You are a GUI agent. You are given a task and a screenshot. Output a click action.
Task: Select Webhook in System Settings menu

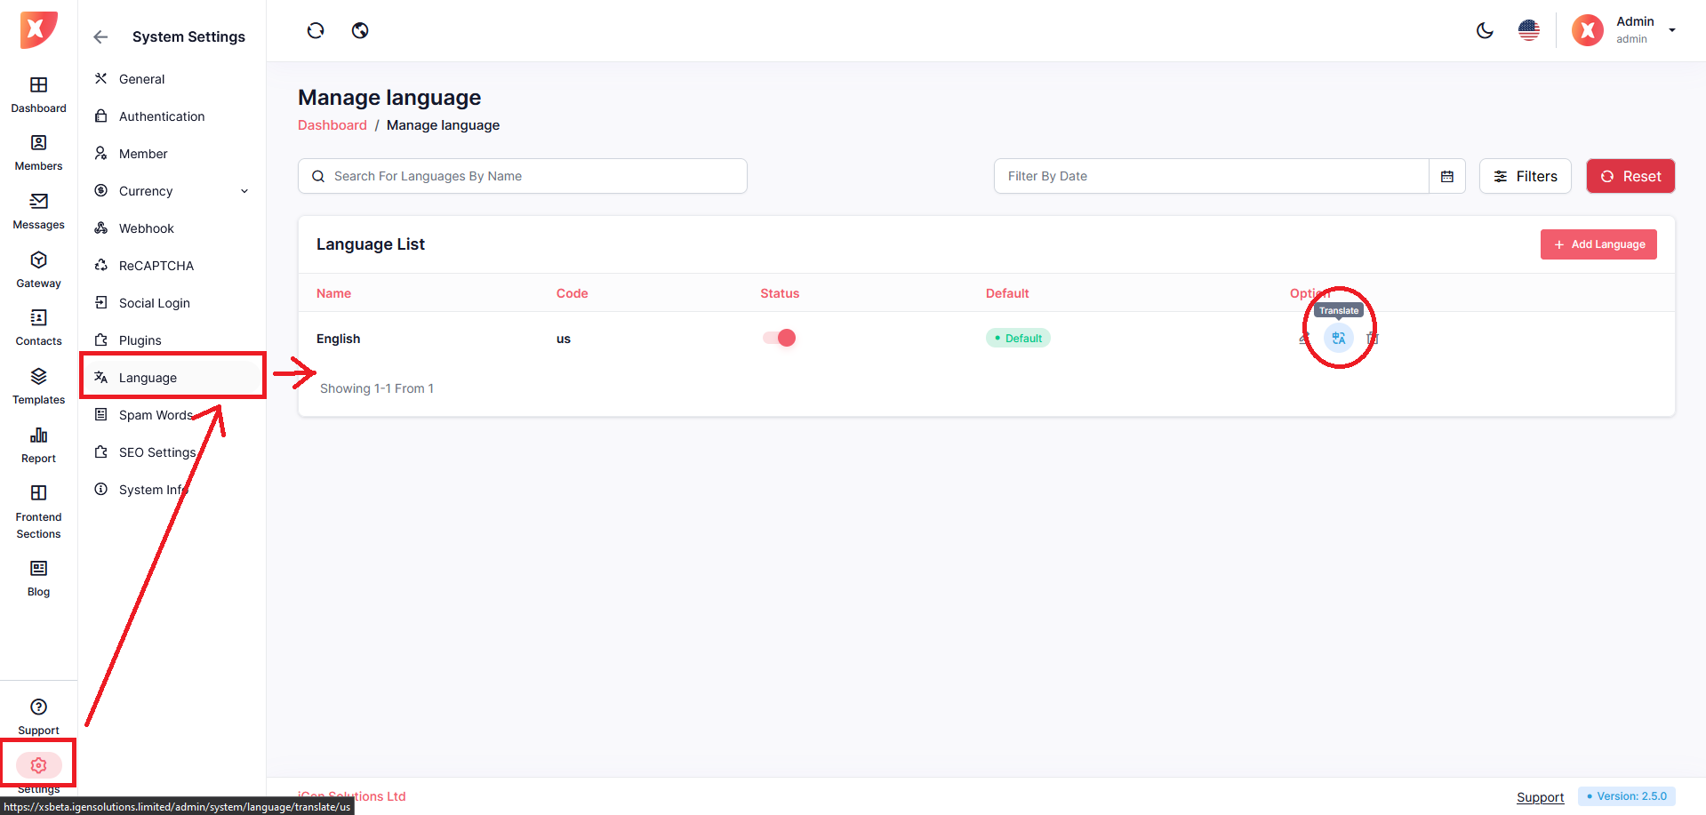pos(147,228)
